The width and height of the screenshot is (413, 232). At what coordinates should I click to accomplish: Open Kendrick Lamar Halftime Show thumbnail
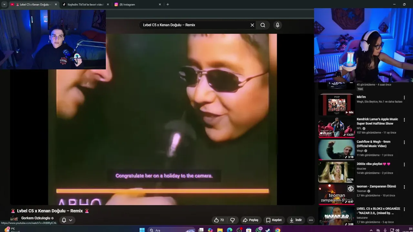[336, 127]
